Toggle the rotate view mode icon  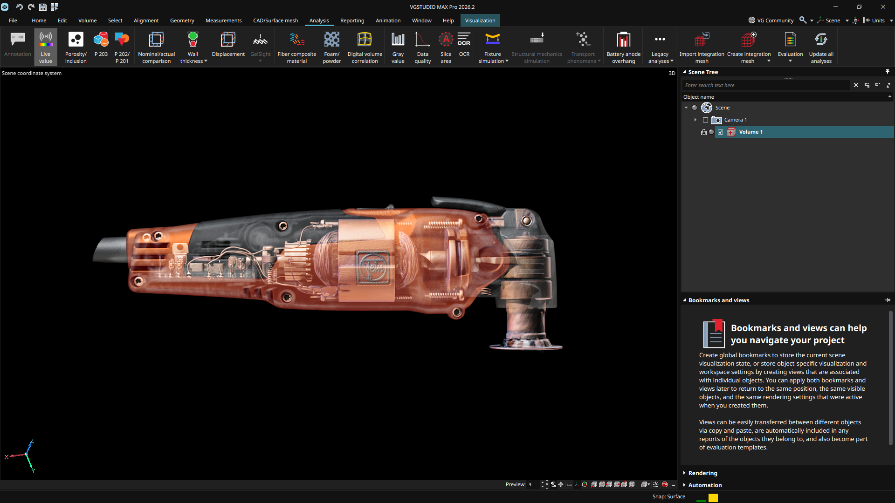pos(553,484)
